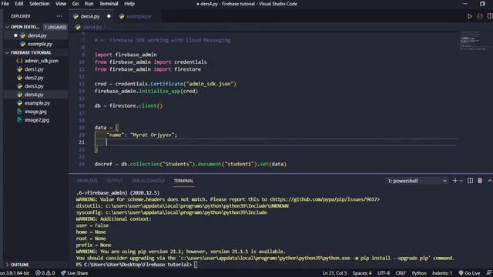The width and height of the screenshot is (493, 277).
Task: Open the File menu
Action: 5,4
